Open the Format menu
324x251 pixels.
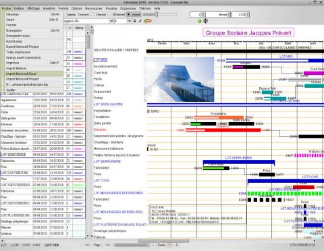coord(63,8)
